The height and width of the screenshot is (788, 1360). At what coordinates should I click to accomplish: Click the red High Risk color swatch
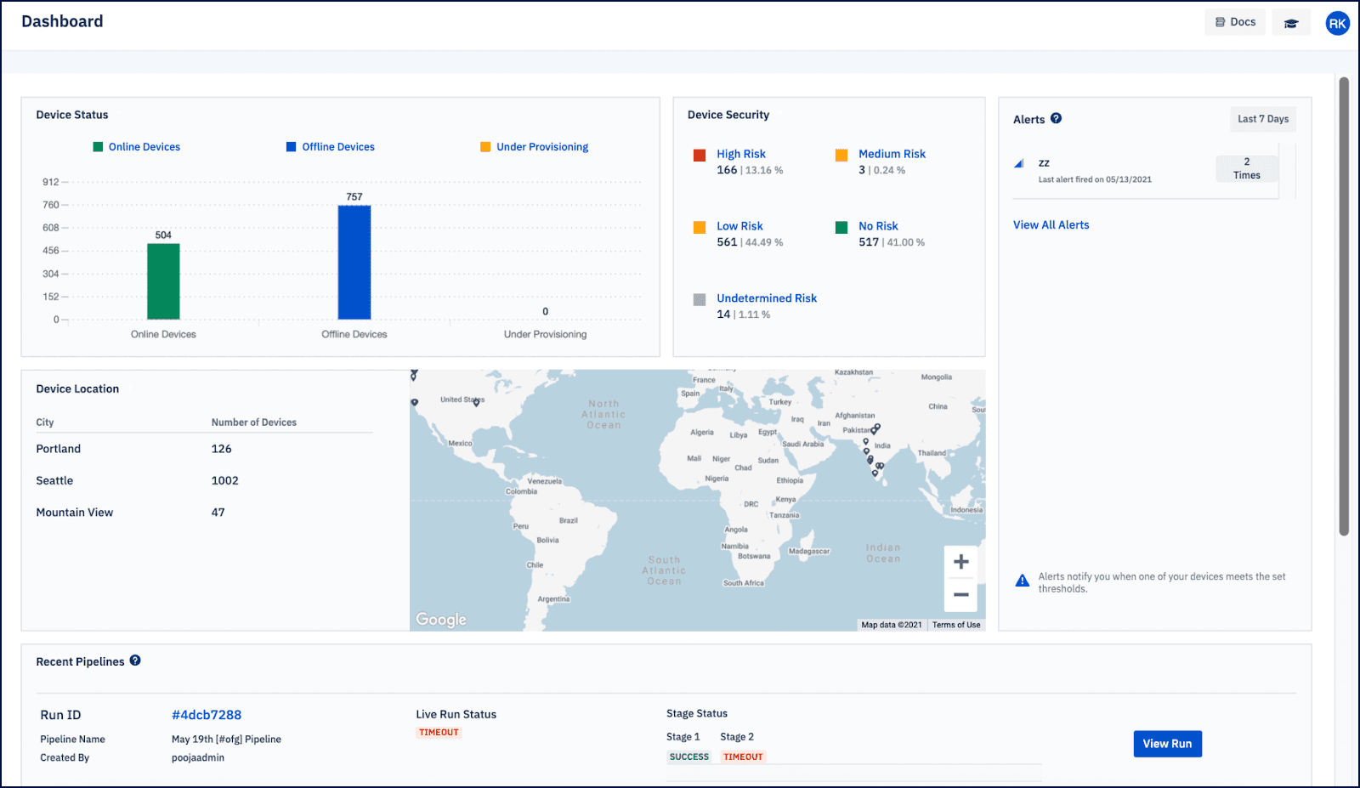(x=700, y=155)
